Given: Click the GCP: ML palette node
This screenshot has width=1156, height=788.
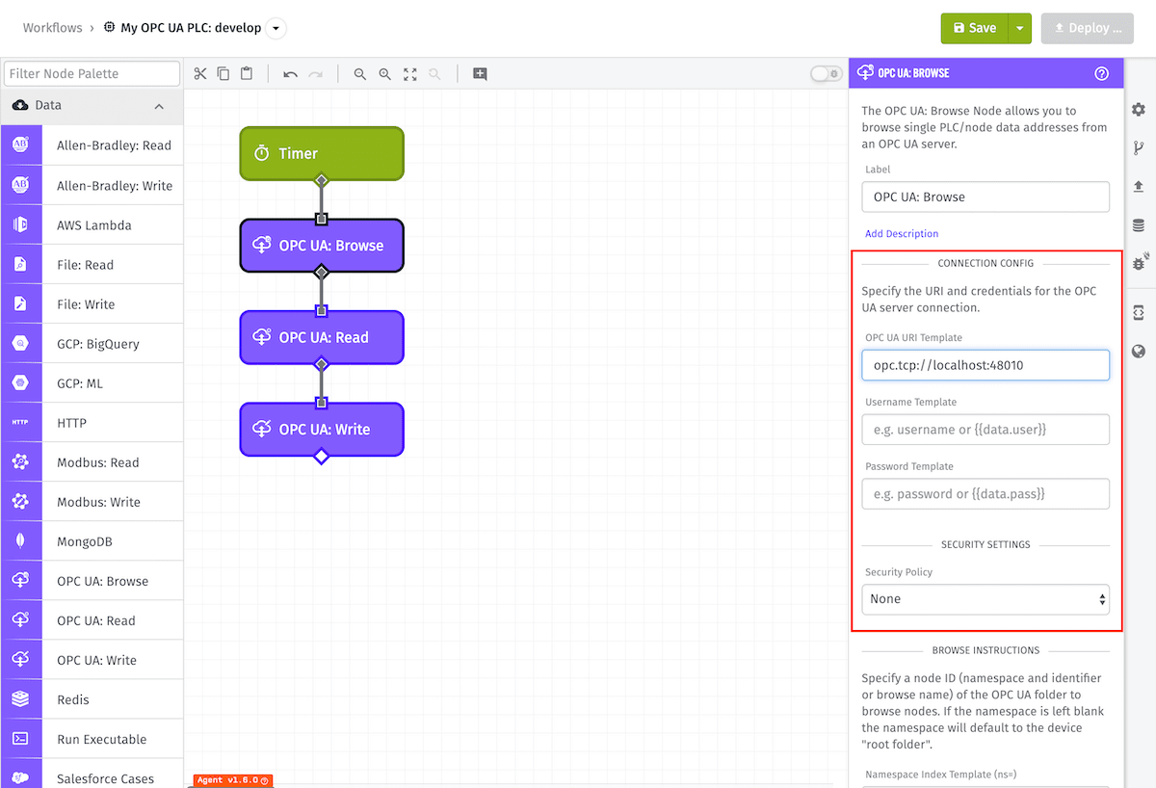Looking at the screenshot, I should tap(92, 383).
